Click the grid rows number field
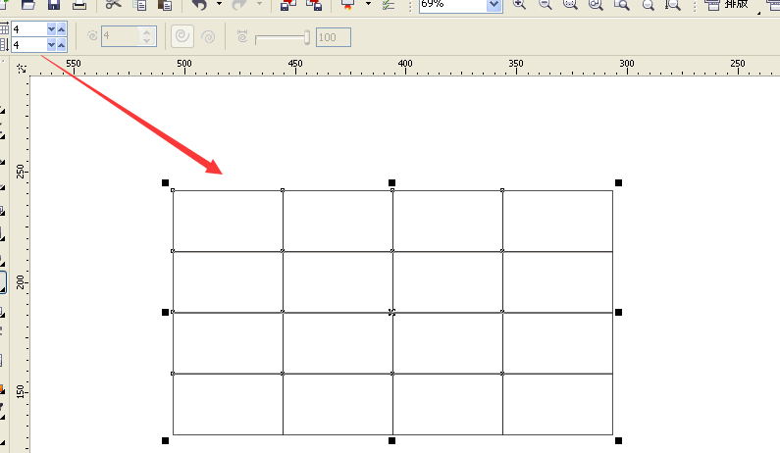The height and width of the screenshot is (453, 780). click(28, 45)
